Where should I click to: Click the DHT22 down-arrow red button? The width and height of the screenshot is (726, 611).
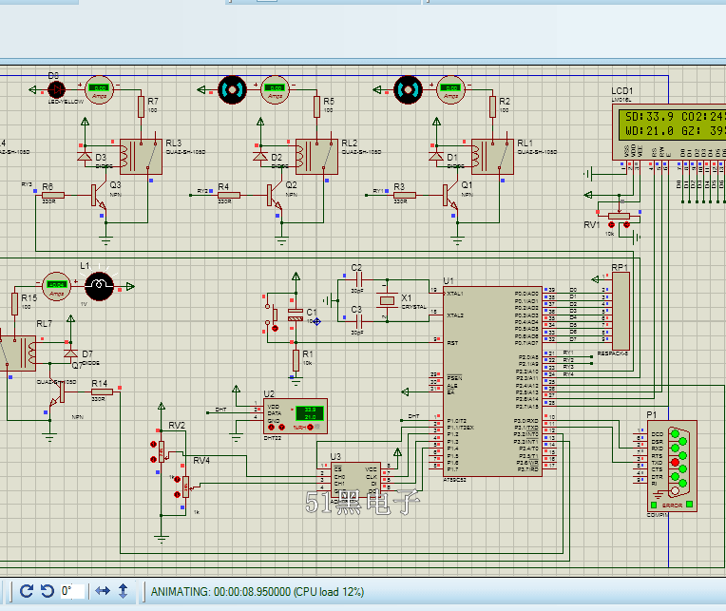[x=281, y=428]
